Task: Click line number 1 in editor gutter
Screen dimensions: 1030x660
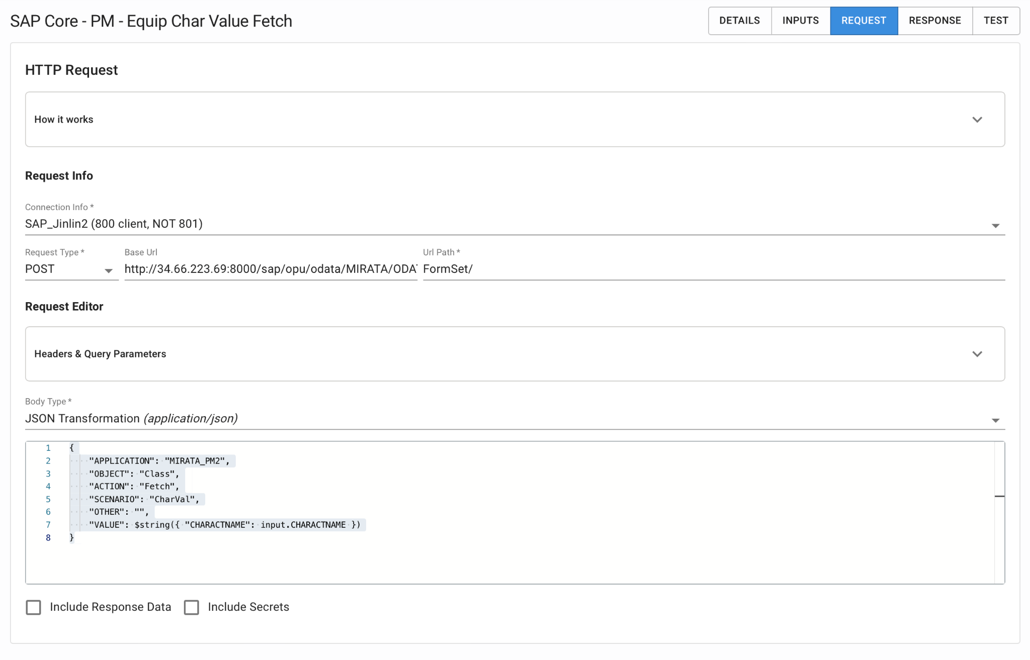Action: pyautogui.click(x=48, y=448)
